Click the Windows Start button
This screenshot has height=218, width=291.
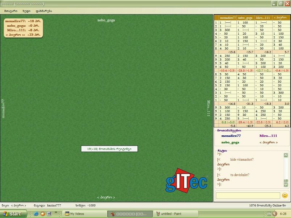click(x=11, y=214)
